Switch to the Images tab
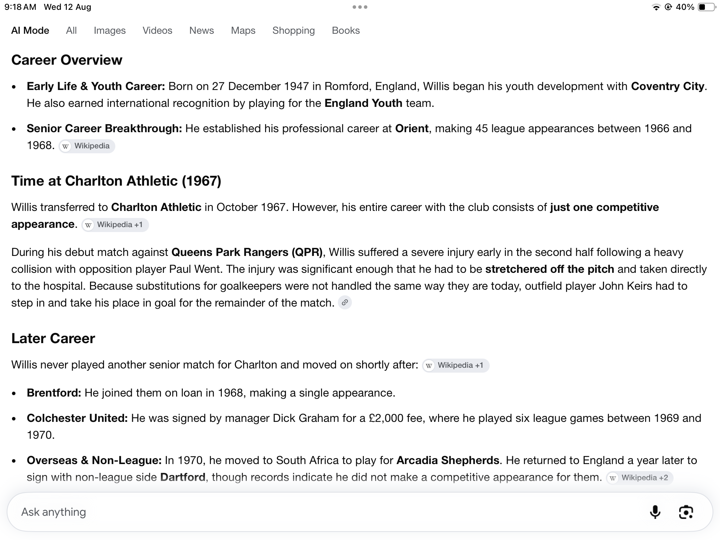The height and width of the screenshot is (540, 720). click(110, 31)
